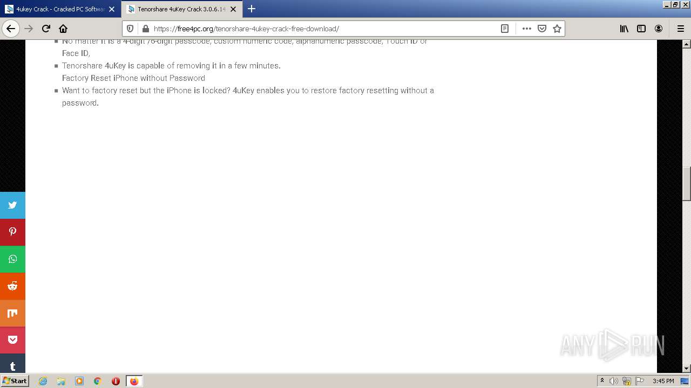Viewport: 691px width, 388px height.
Task: Bookmark this page with star
Action: 557,29
